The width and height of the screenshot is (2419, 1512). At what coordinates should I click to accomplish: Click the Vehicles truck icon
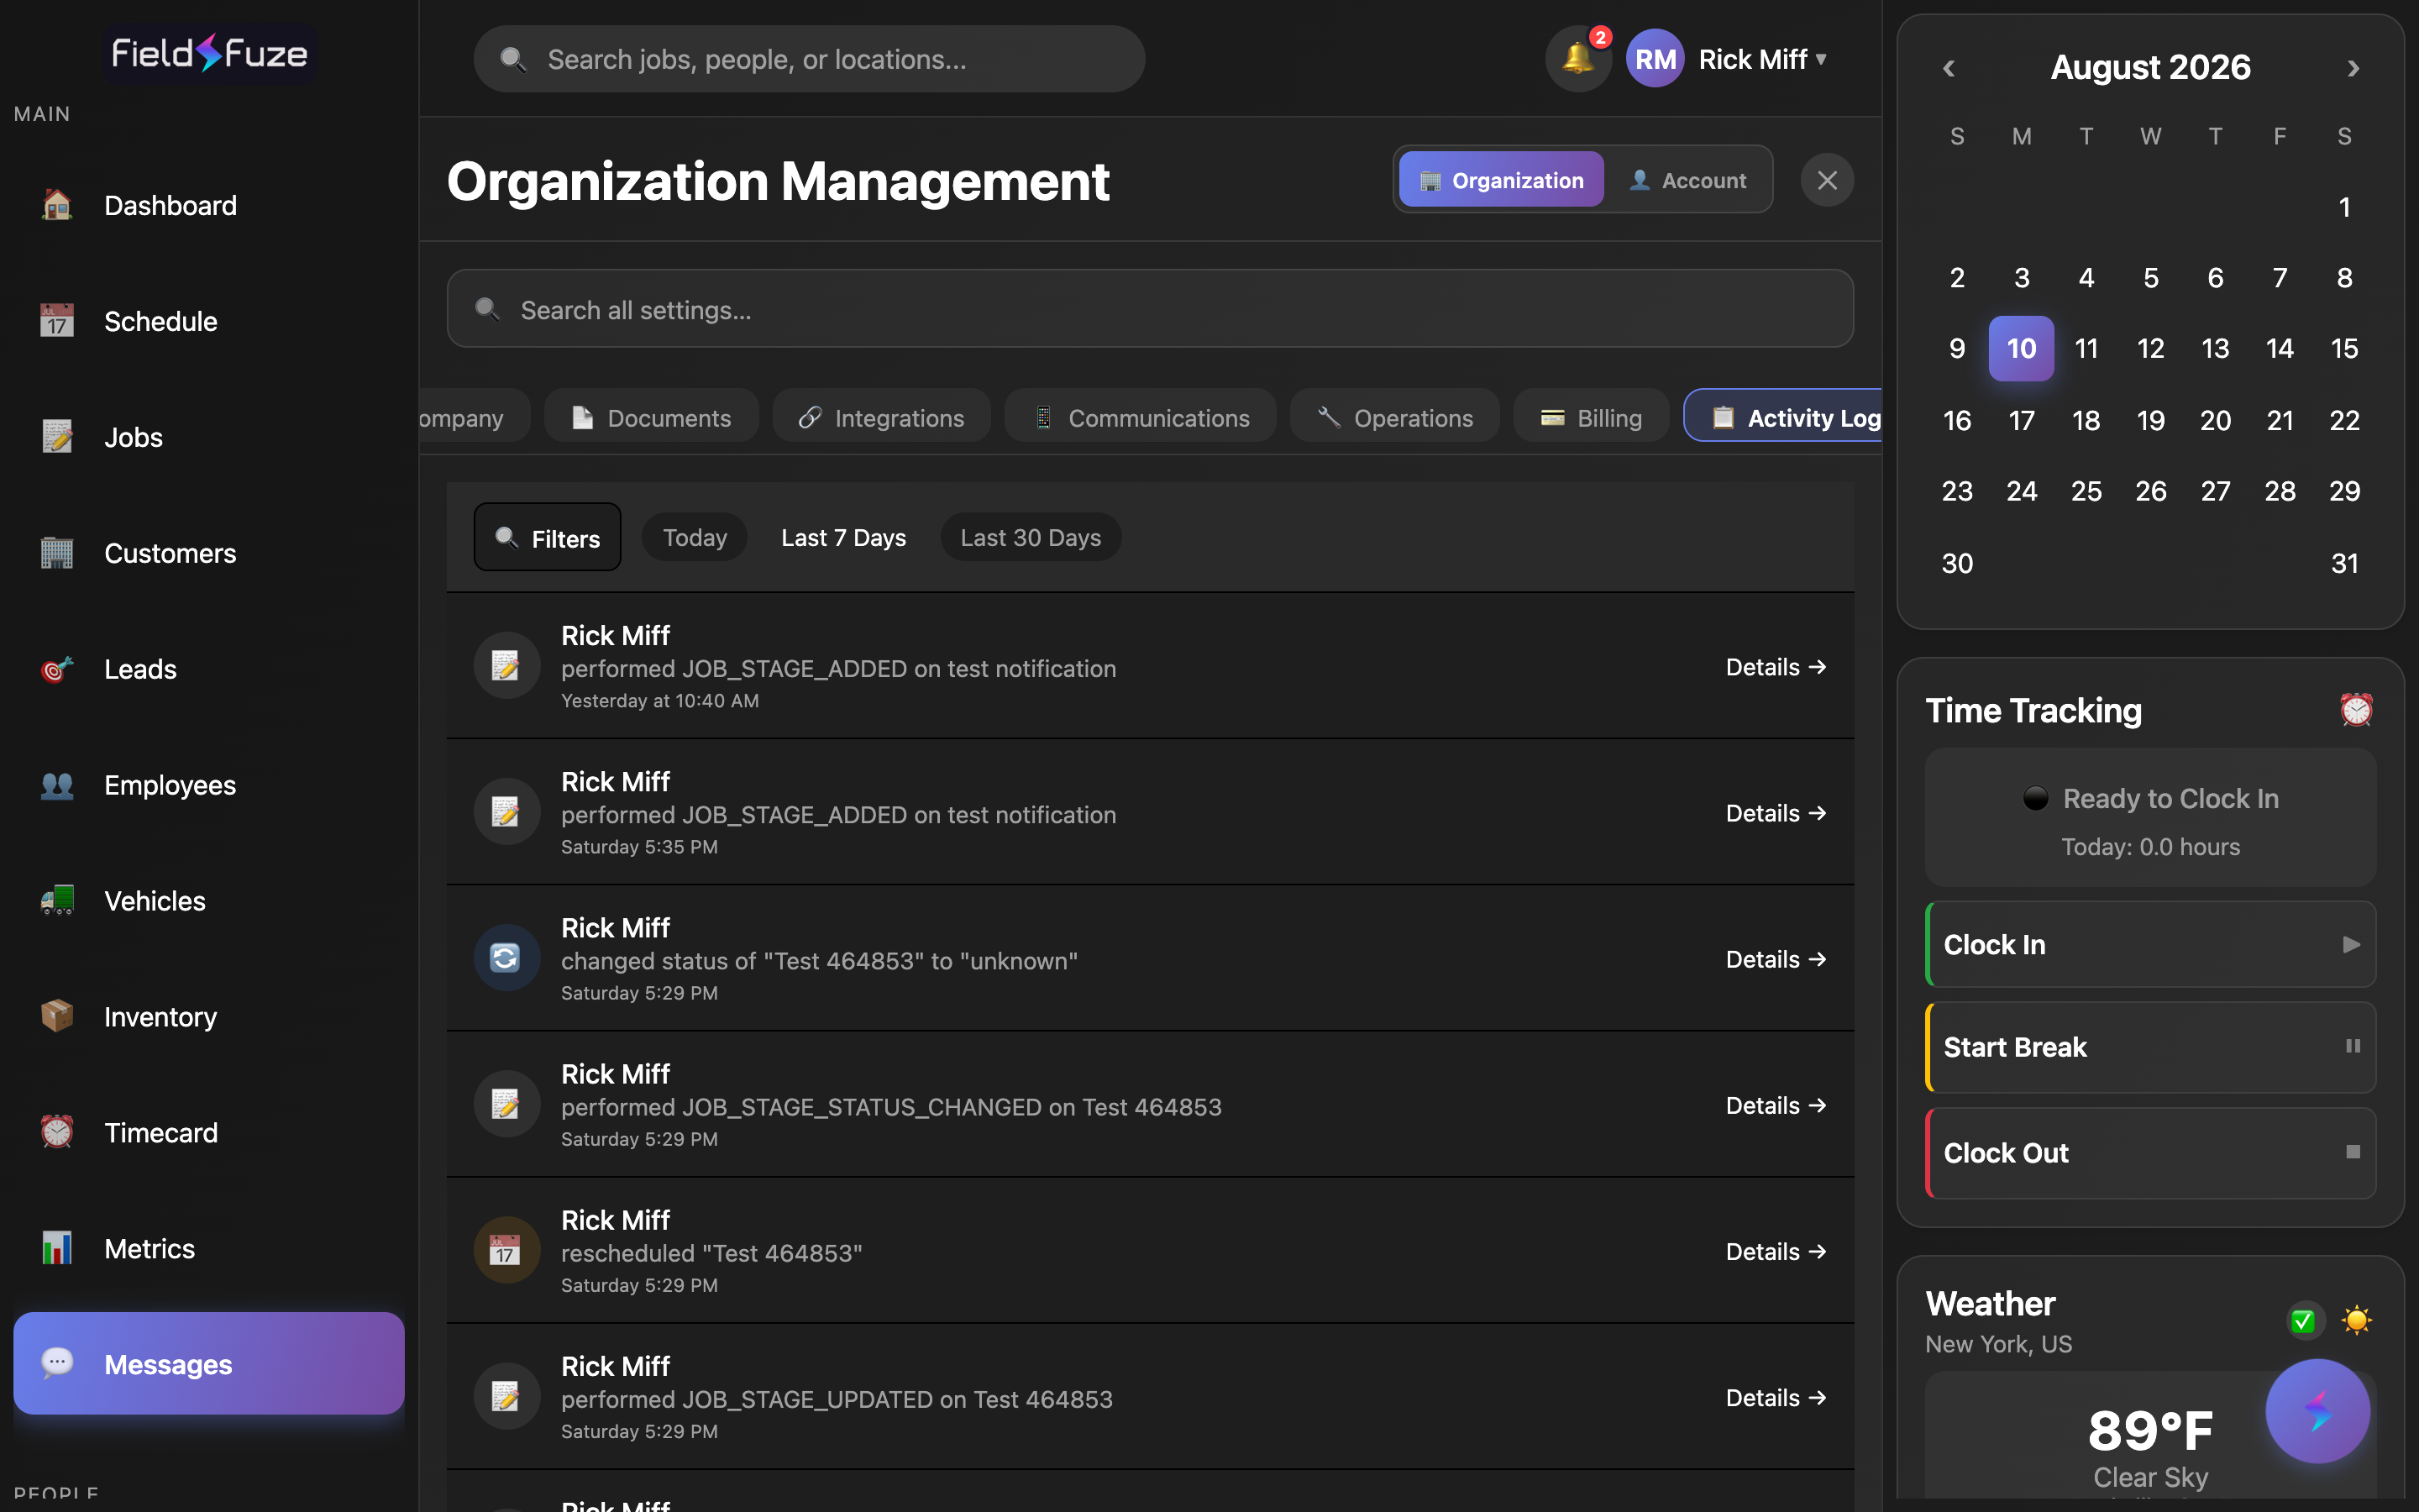point(57,901)
